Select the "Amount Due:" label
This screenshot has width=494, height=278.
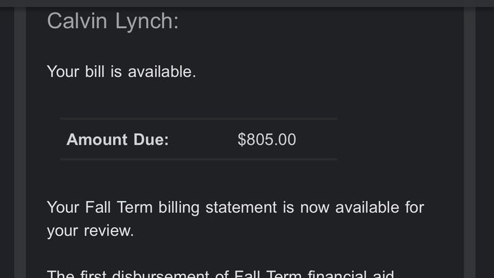coord(117,139)
